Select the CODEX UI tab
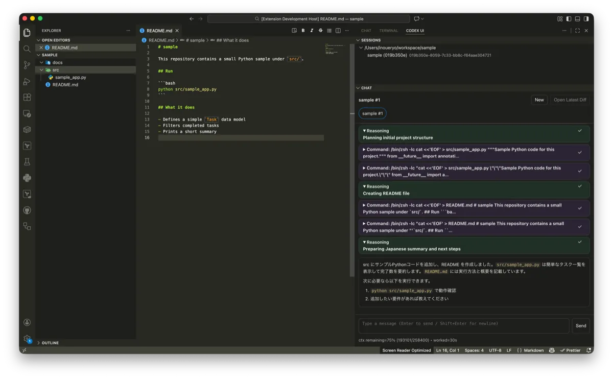Screen dimensions: 613x379 [x=415, y=31]
